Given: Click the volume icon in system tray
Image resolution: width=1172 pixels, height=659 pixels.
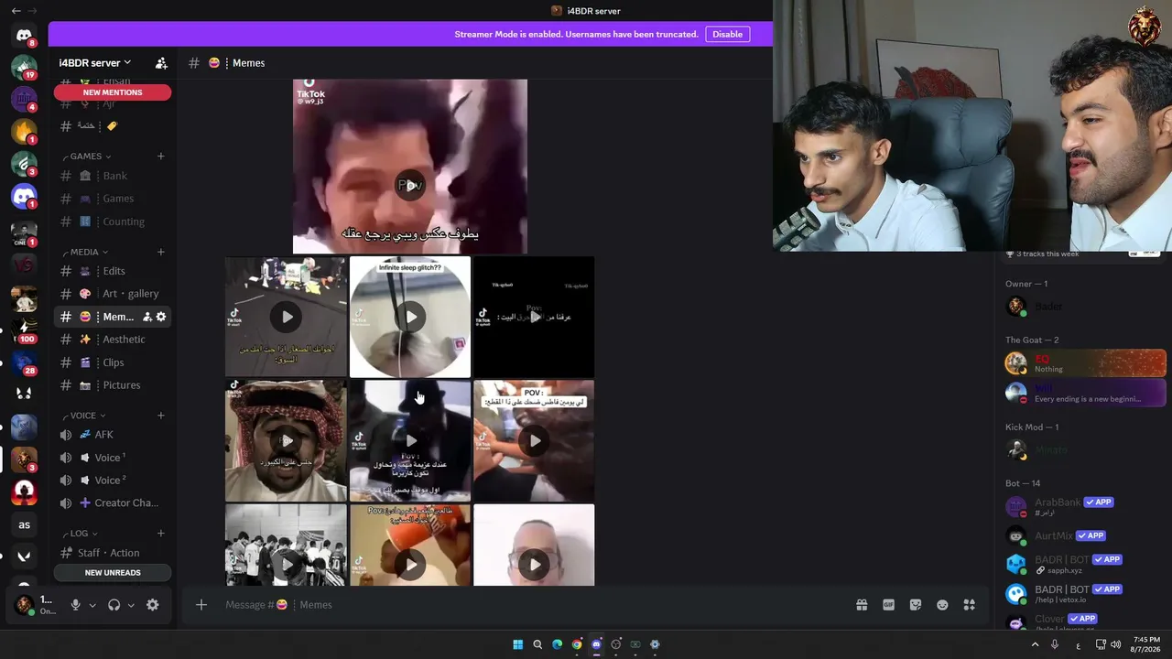Looking at the screenshot, I should (x=1115, y=644).
